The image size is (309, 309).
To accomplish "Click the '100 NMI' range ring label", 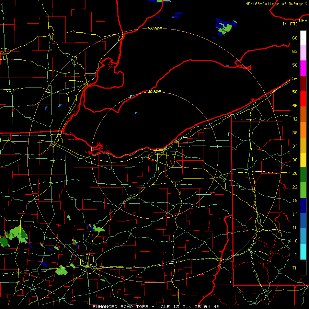I will pos(154,28).
